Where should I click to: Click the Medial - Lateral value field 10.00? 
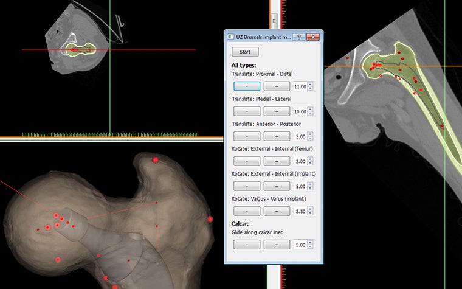coord(300,111)
